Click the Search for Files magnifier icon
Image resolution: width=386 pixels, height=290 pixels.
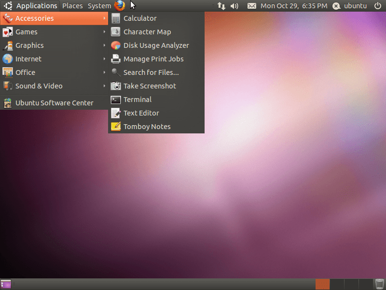115,72
